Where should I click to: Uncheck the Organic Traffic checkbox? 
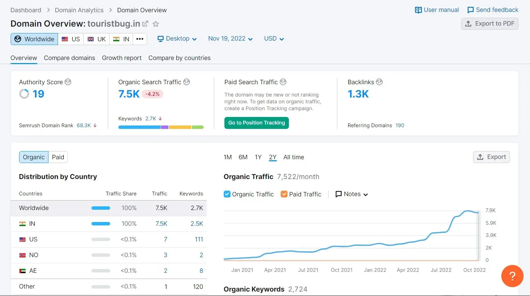click(x=227, y=194)
